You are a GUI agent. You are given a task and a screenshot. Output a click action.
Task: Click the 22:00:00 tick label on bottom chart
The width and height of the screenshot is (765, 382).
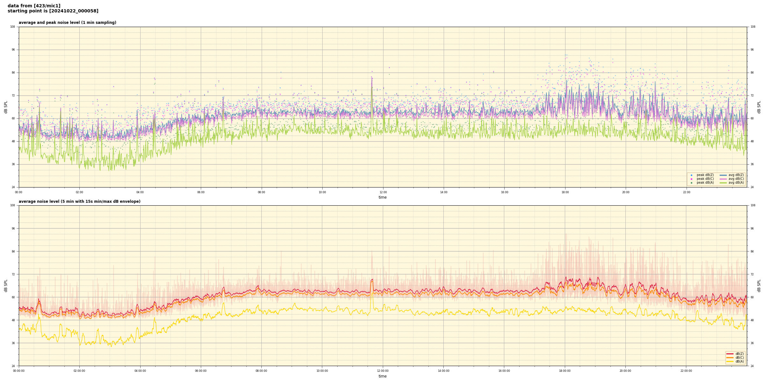[x=686, y=371]
